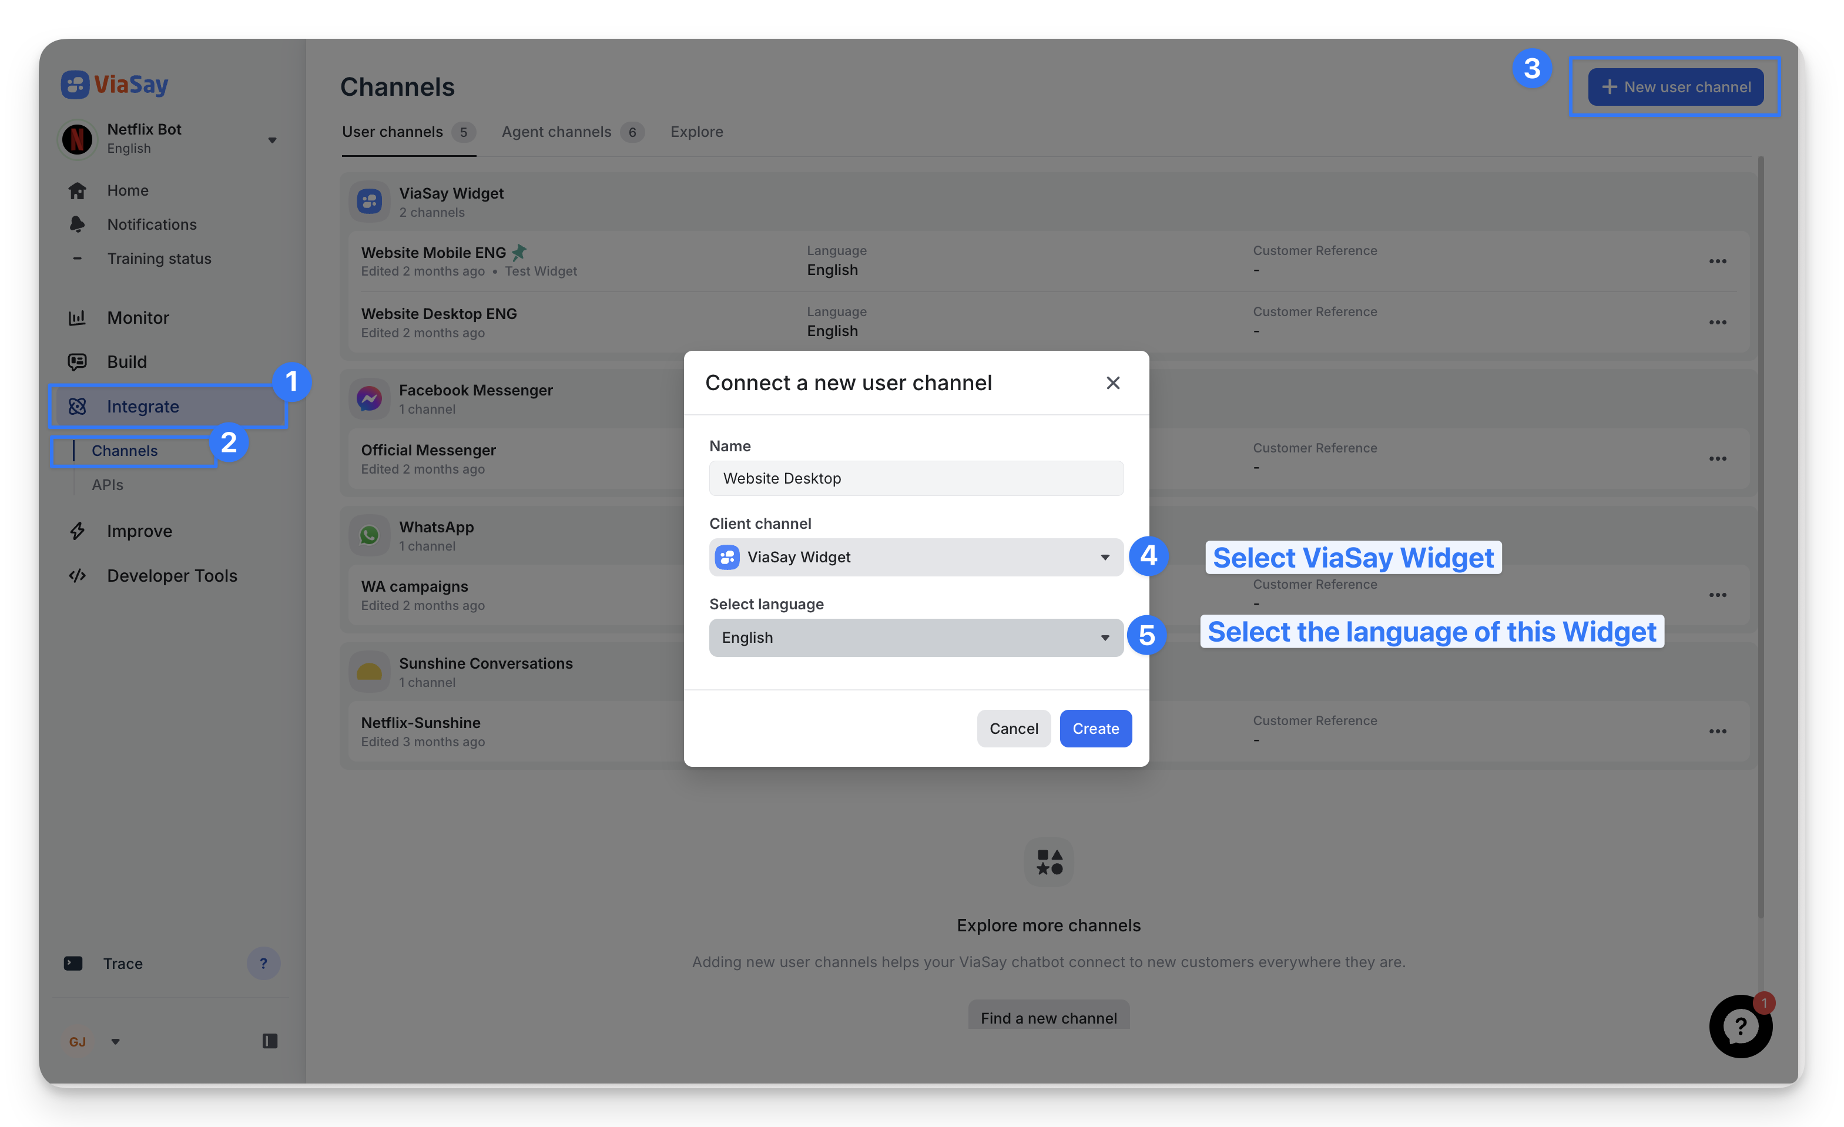
Task: Click the Name input field
Action: (x=916, y=478)
